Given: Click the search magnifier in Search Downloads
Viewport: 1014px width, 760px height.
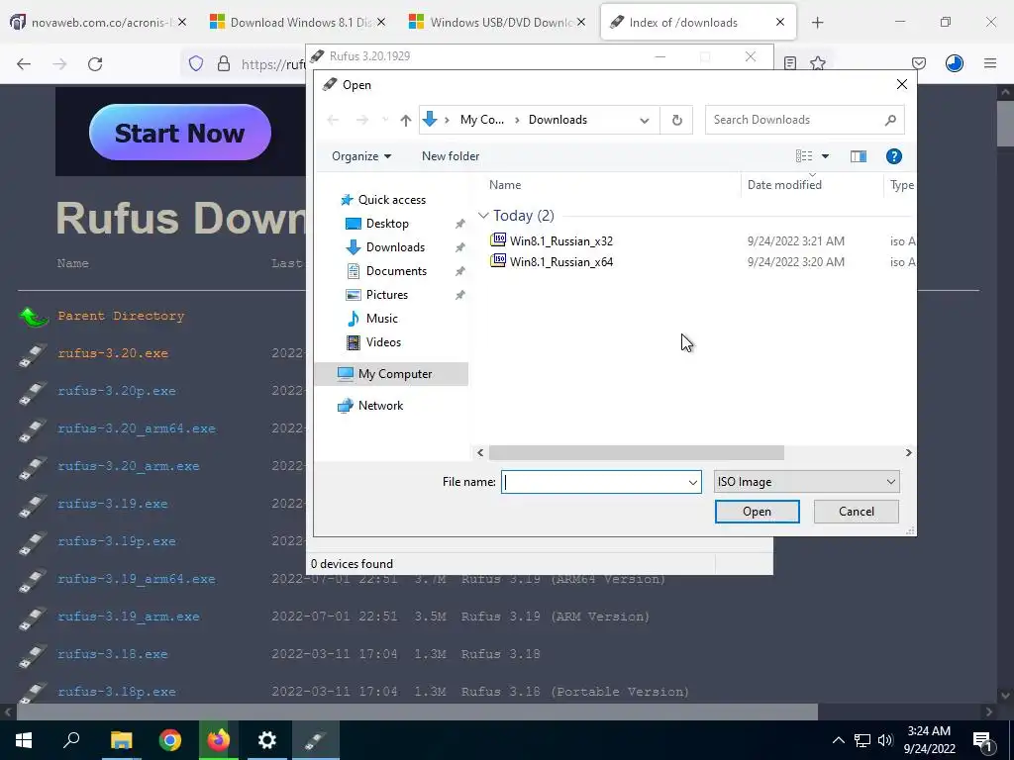Looking at the screenshot, I should (x=890, y=120).
